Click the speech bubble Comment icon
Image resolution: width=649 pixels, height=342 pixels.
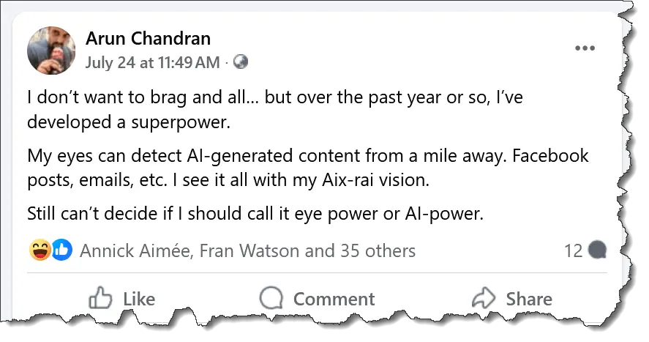click(x=271, y=298)
